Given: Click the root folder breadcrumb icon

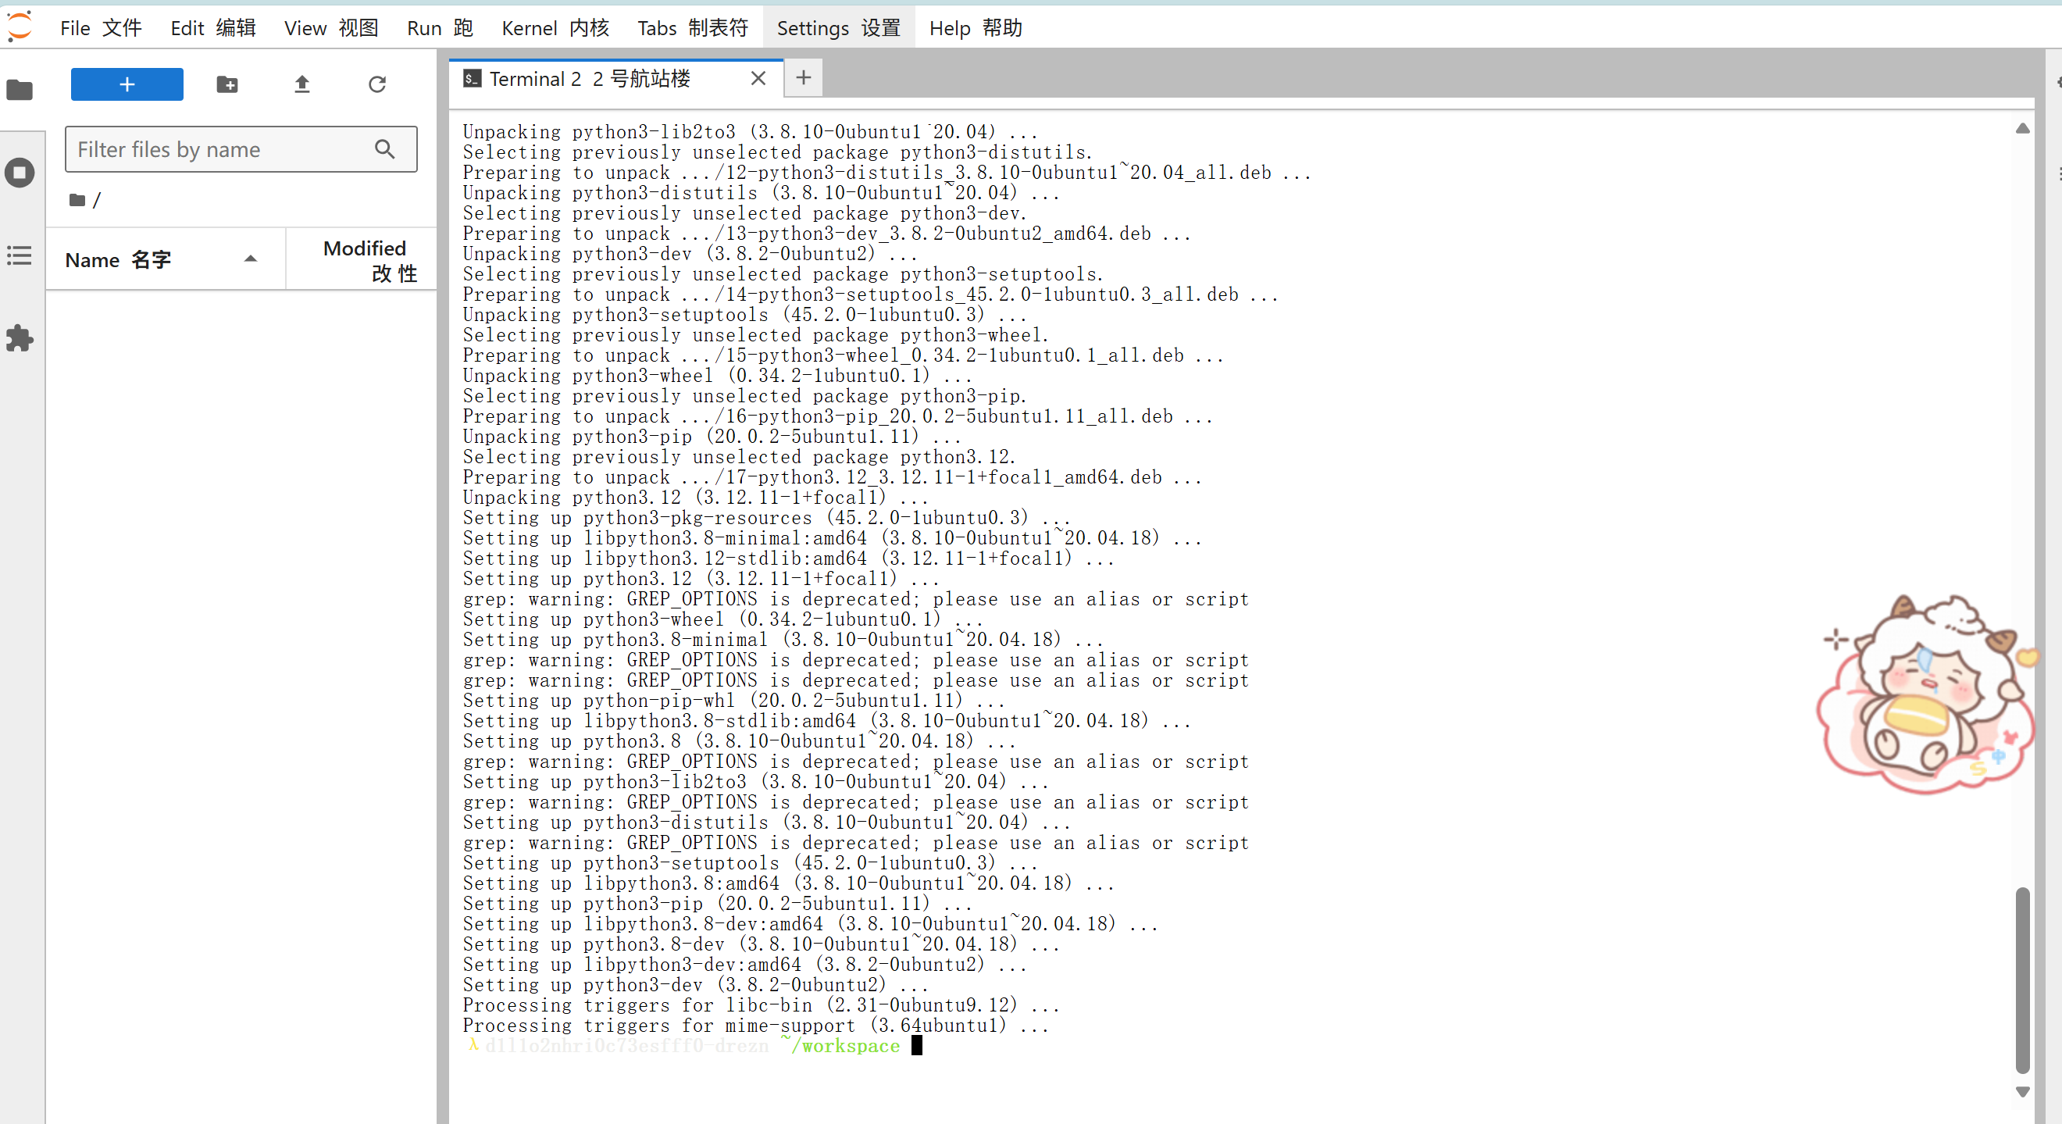Looking at the screenshot, I should coord(77,200).
